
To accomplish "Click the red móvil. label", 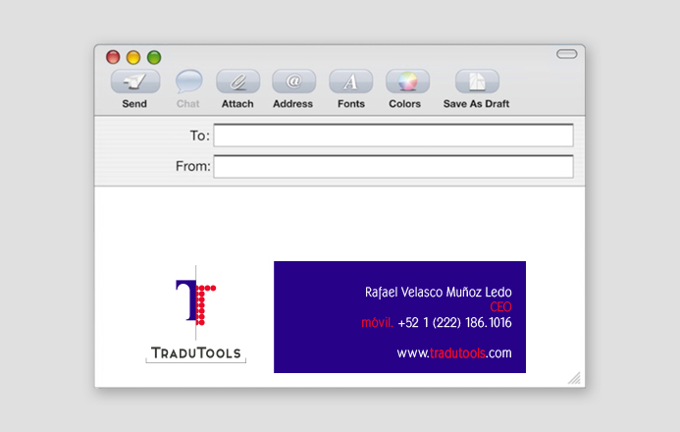I will [x=377, y=323].
